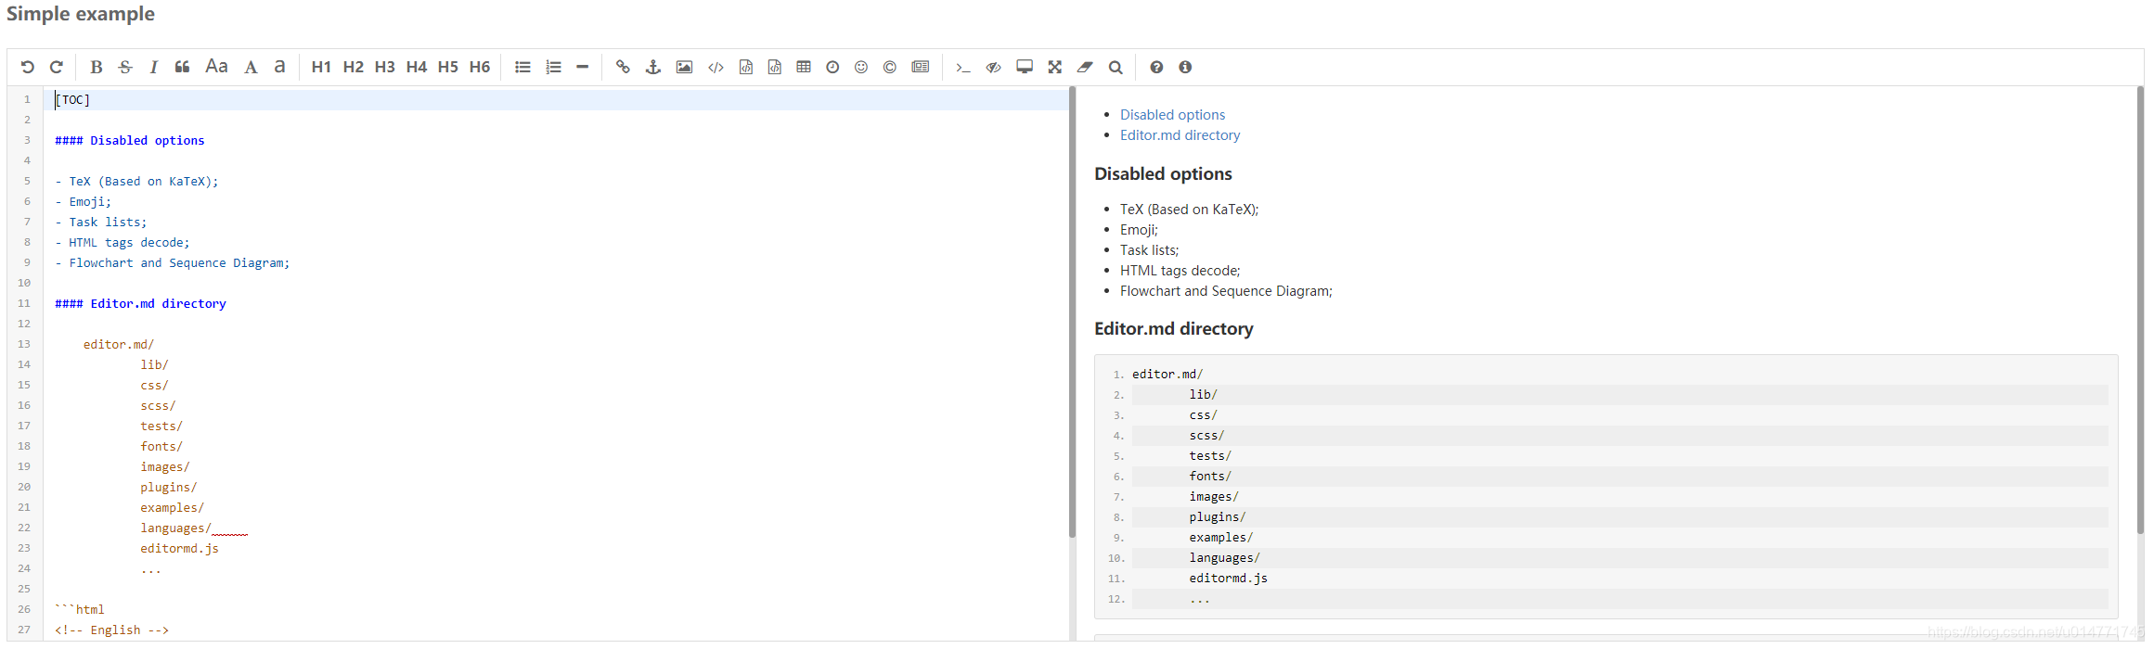Open the about info icon
This screenshot has height=649, width=2154.
[x=1185, y=67]
